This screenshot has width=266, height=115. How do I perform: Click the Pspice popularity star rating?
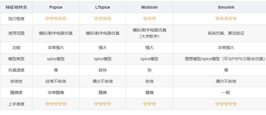click(x=56, y=18)
